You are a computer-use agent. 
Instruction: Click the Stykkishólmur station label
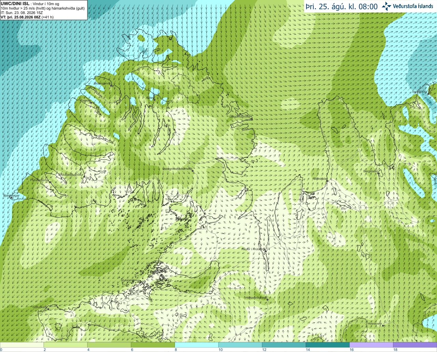(x=130, y=280)
